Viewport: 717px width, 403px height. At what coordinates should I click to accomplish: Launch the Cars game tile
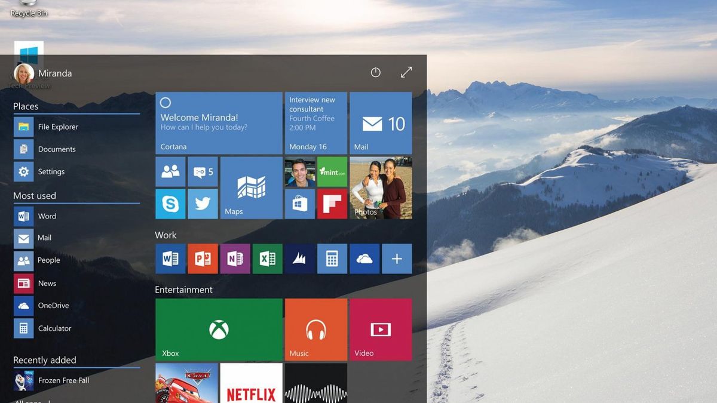(x=186, y=383)
